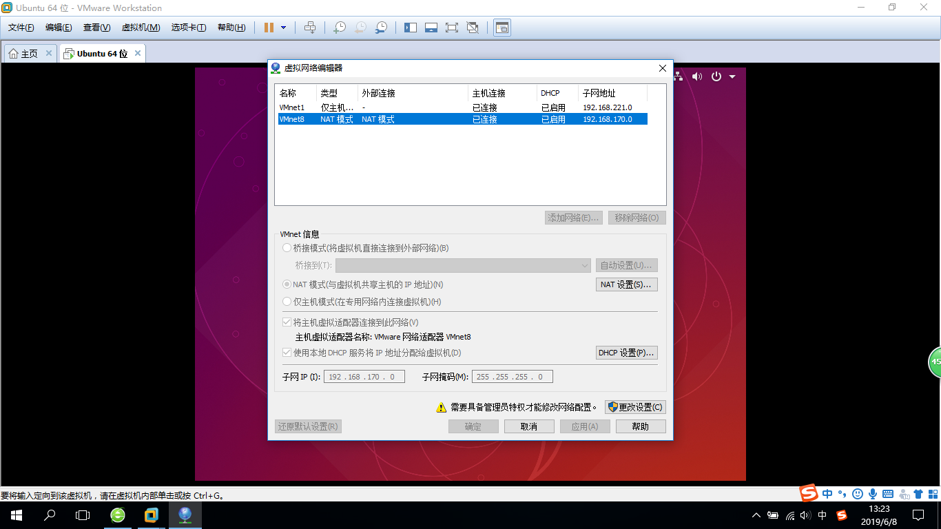This screenshot has height=529, width=941.
Task: Click the Ubuntu guest volume speaker icon
Action: point(697,76)
